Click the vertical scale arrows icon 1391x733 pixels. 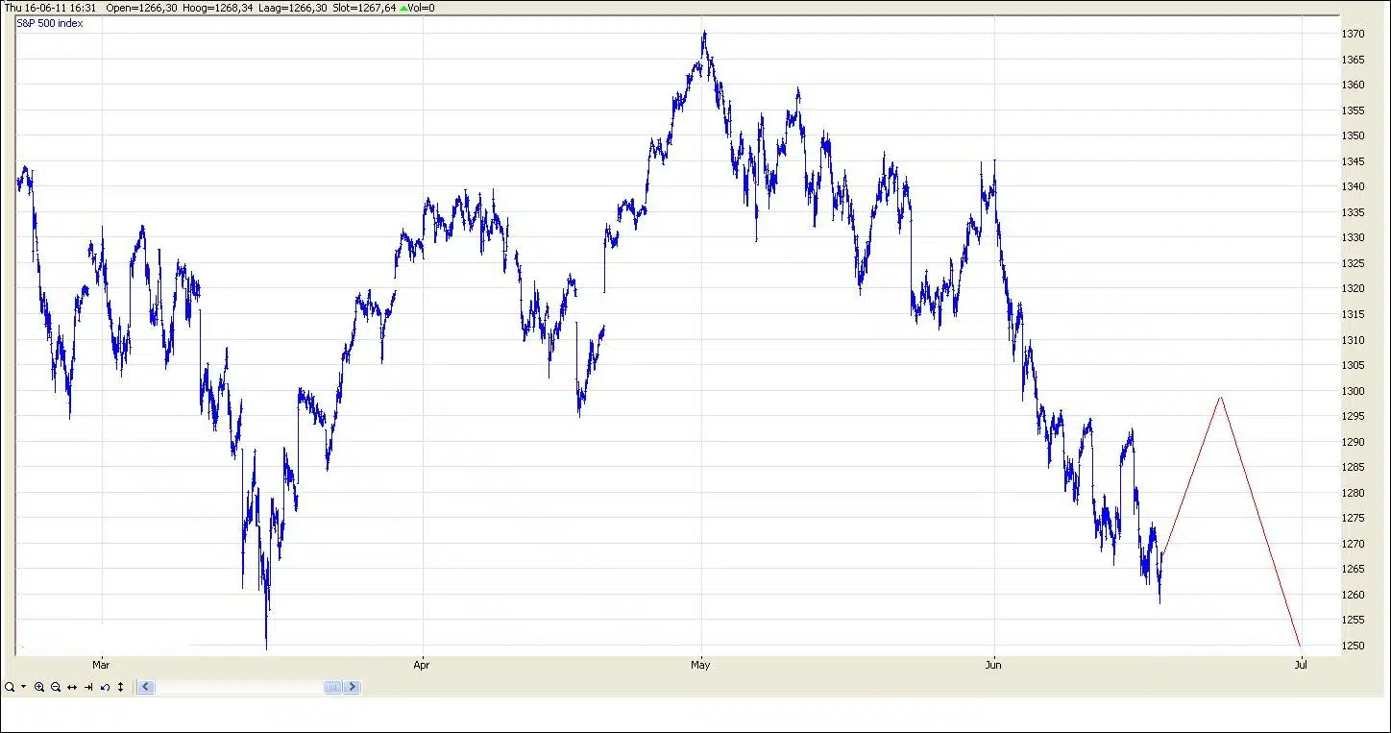pyautogui.click(x=120, y=687)
